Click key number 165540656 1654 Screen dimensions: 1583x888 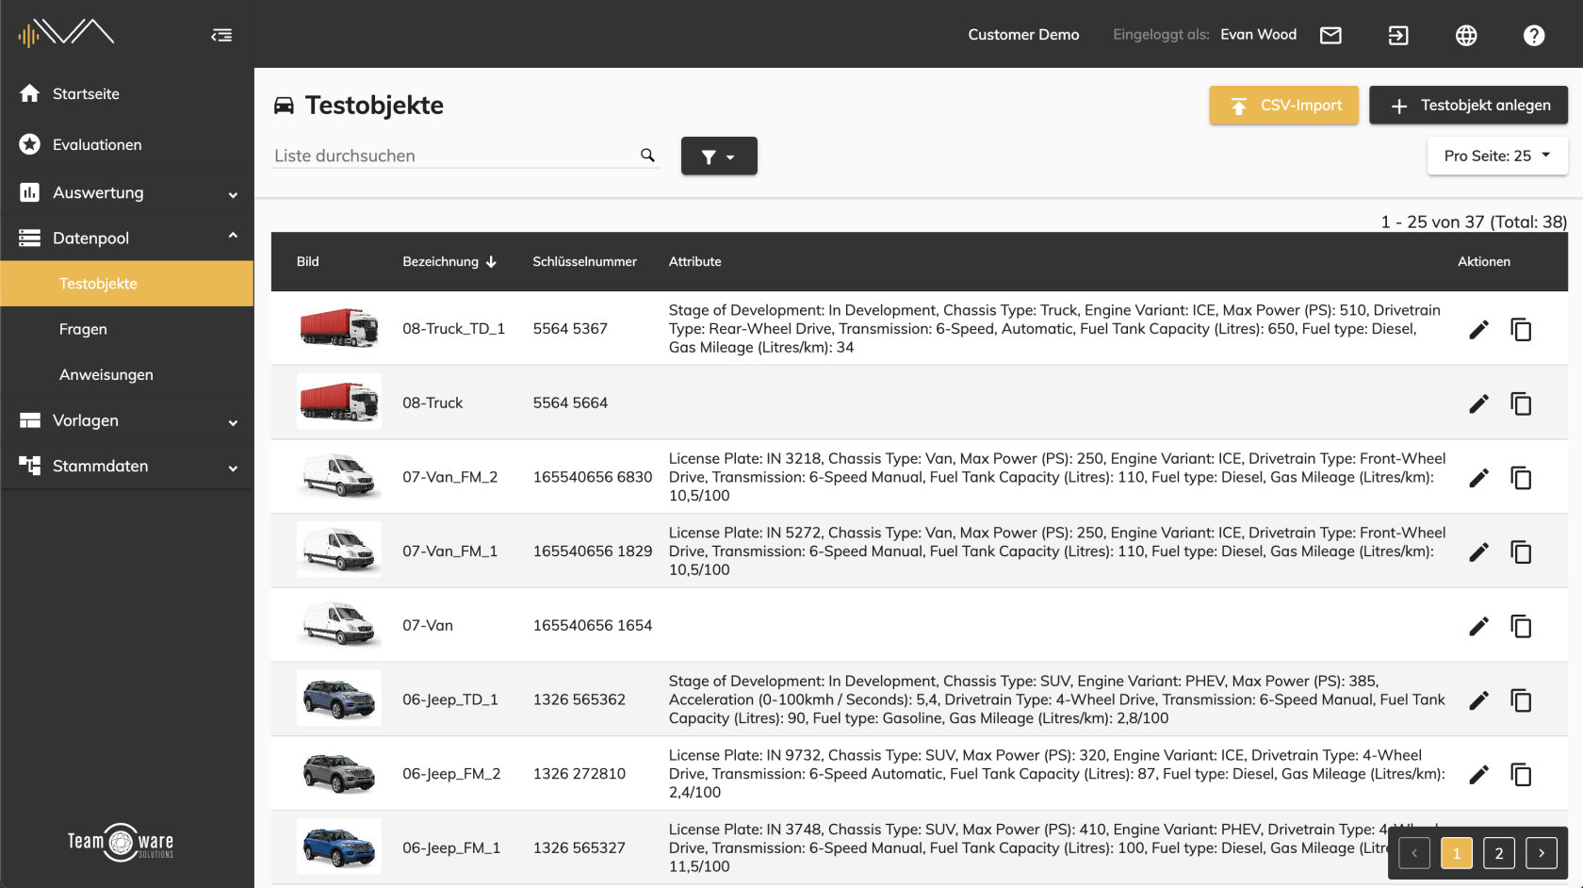click(x=593, y=625)
